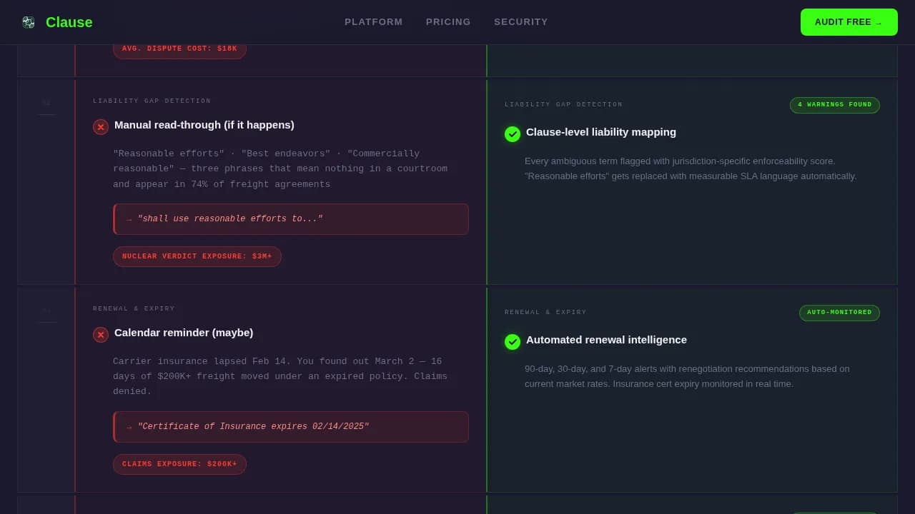915x514 pixels.
Task: Click right Renewal & Expiry label beside Auto-Monitored
Action: coord(545,313)
